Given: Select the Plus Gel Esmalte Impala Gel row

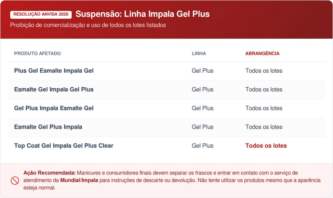Looking at the screenshot, I should tap(54, 71).
